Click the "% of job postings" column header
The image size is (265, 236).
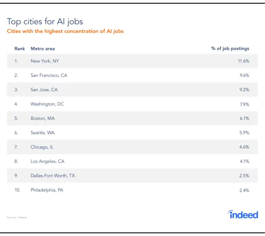[230, 49]
